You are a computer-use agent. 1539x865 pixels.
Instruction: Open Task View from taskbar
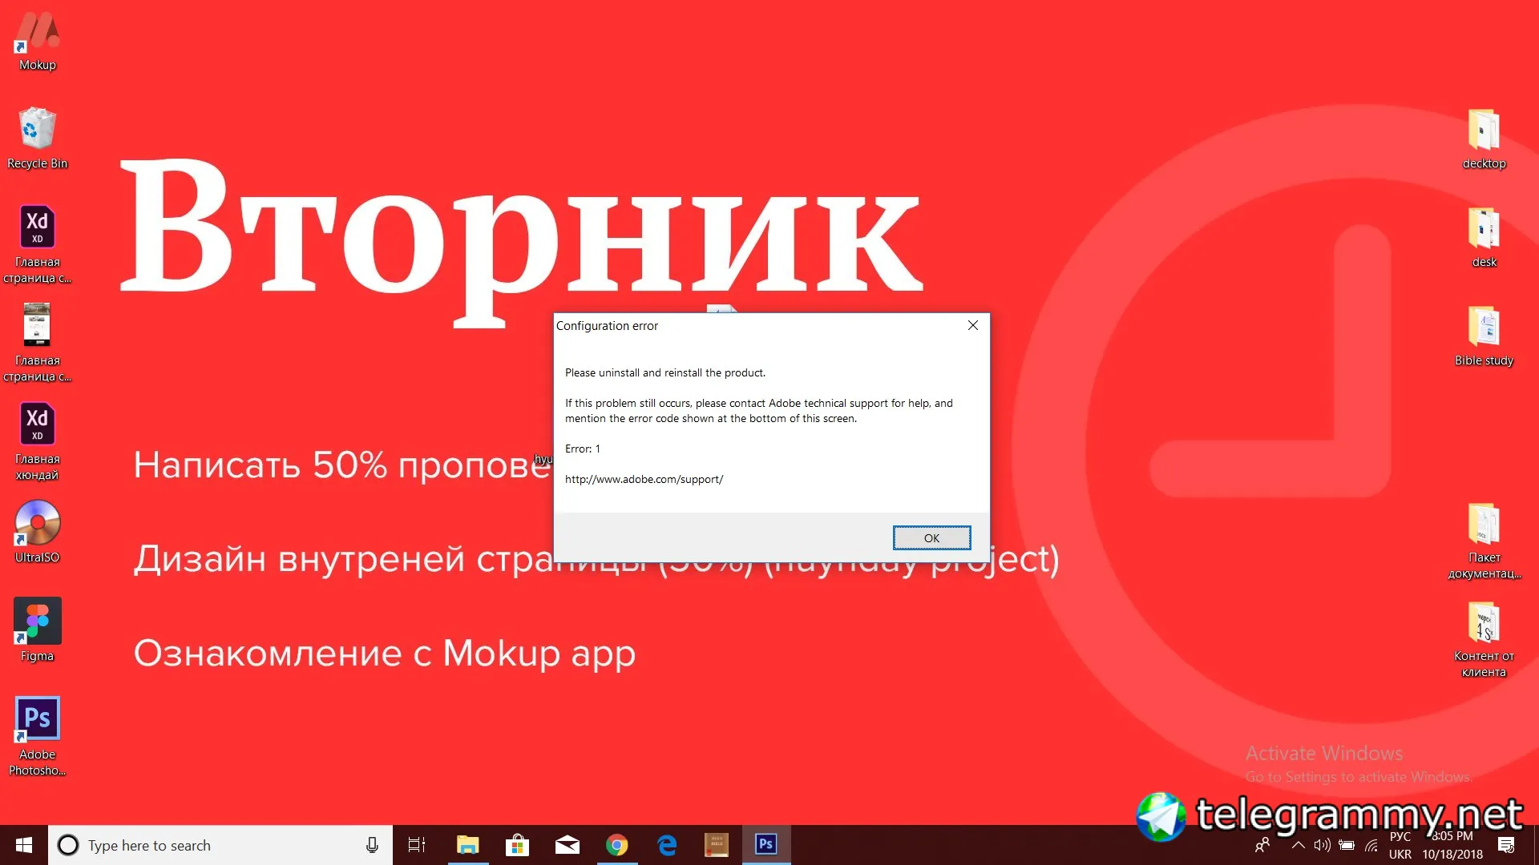417,845
